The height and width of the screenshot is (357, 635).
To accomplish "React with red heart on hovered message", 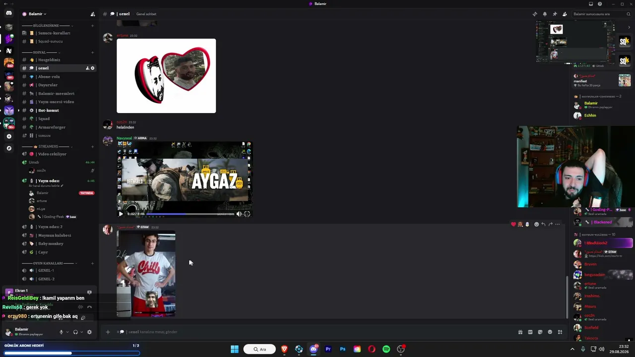I will [x=513, y=224].
